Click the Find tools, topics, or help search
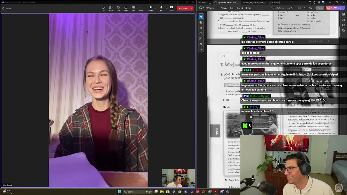This screenshot has width=347, height=195. [282, 8]
